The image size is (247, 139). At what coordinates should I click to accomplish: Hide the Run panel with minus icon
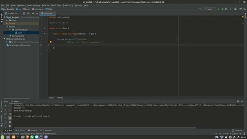pyautogui.click(x=242, y=102)
